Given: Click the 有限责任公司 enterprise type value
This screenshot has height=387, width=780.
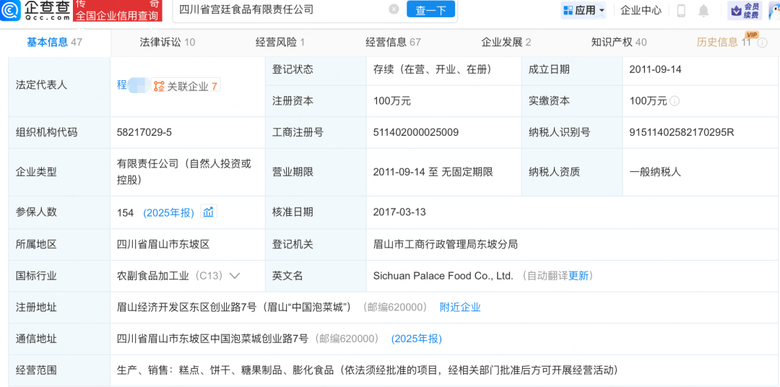Looking at the screenshot, I should coord(184,172).
